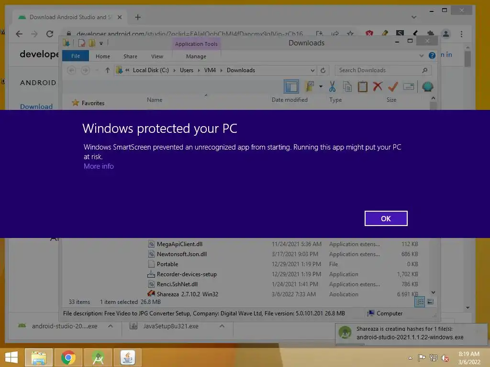Open address bar history dropdown

pyautogui.click(x=312, y=70)
